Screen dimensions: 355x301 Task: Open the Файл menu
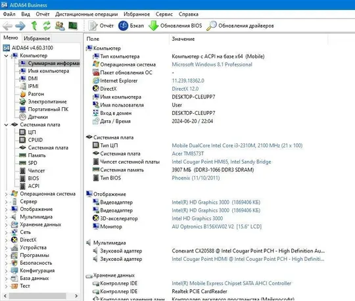coord(9,14)
